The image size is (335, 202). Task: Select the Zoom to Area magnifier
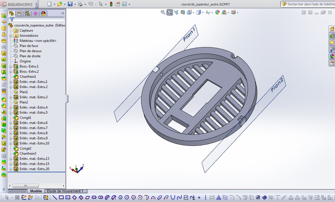170,12
